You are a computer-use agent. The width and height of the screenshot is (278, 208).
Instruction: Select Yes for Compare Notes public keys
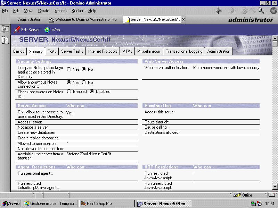point(69,69)
